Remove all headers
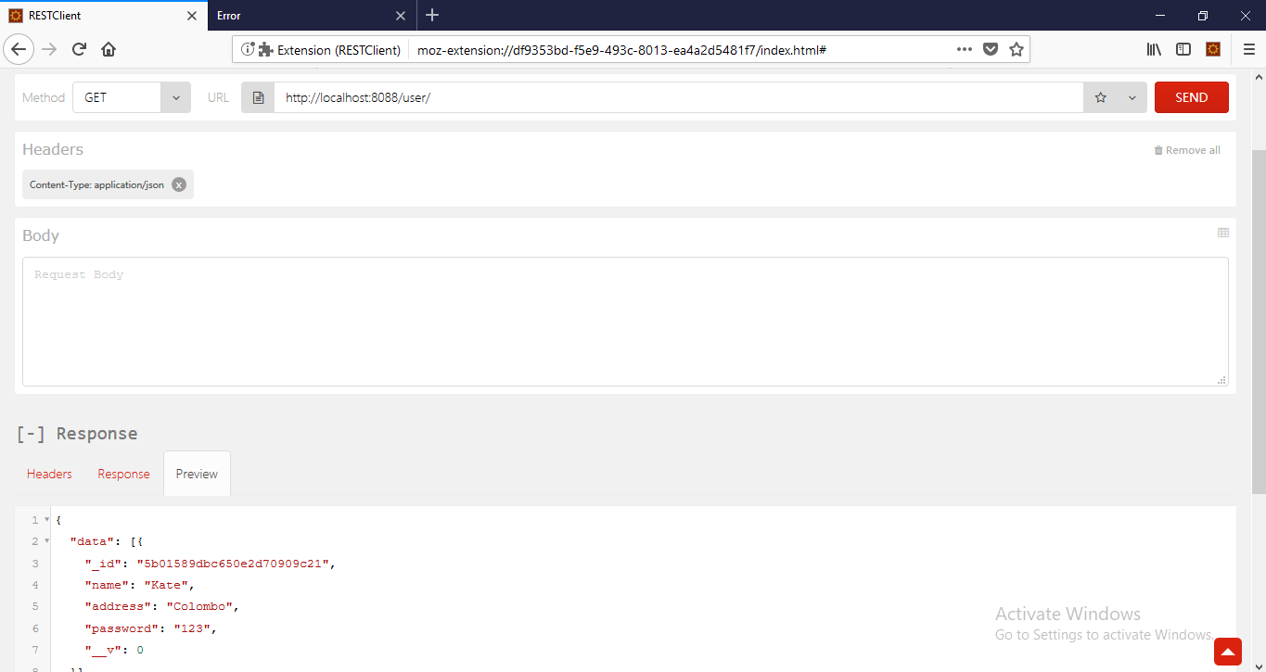 [x=1187, y=150]
